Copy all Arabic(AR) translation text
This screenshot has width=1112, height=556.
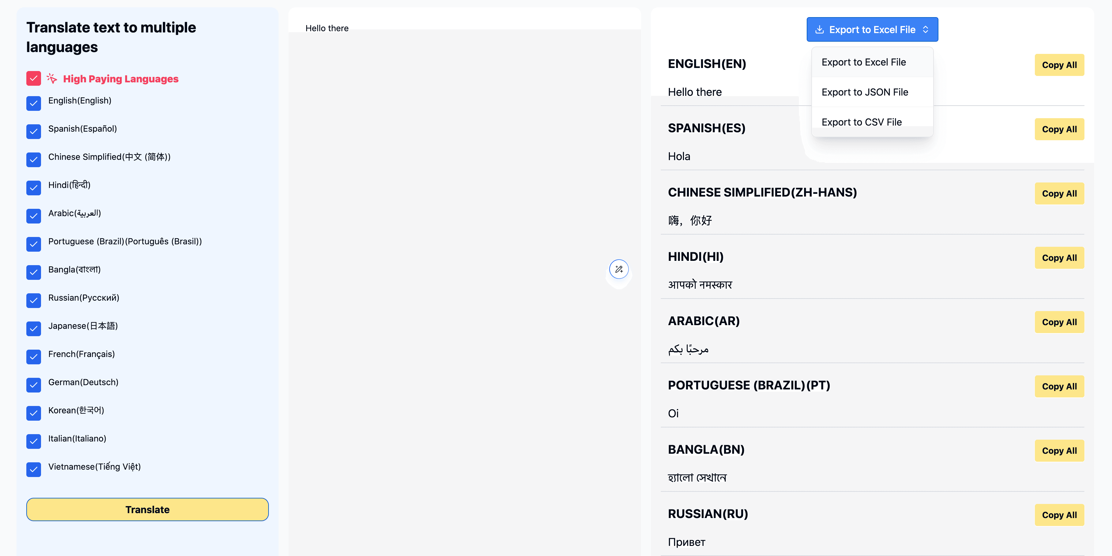1059,322
